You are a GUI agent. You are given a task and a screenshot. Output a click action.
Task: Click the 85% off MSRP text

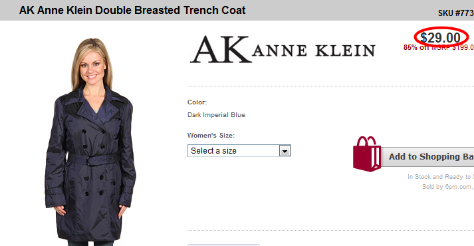(438, 47)
